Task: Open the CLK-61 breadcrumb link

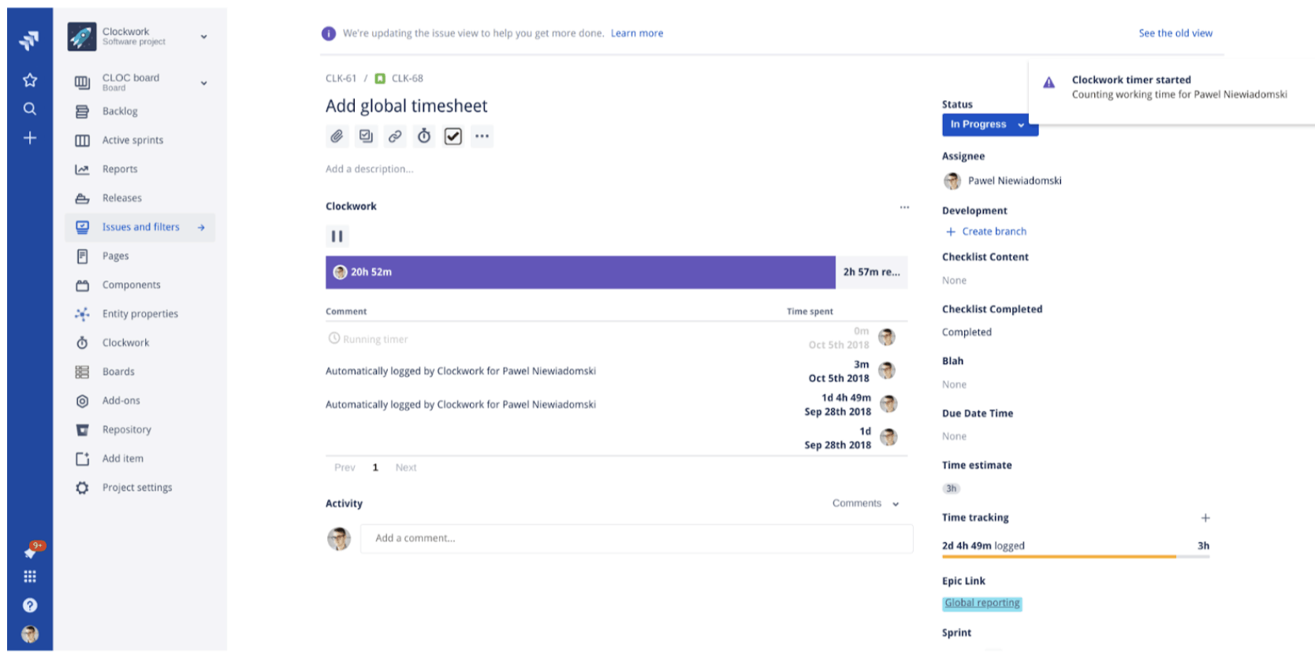Action: [x=341, y=78]
